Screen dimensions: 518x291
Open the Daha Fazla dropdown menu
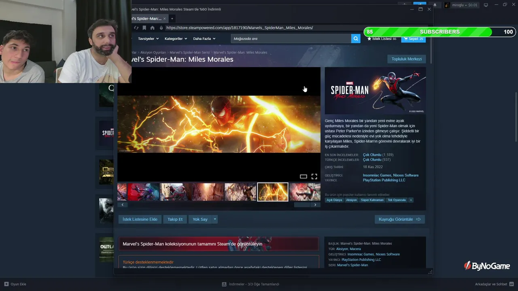tap(204, 39)
